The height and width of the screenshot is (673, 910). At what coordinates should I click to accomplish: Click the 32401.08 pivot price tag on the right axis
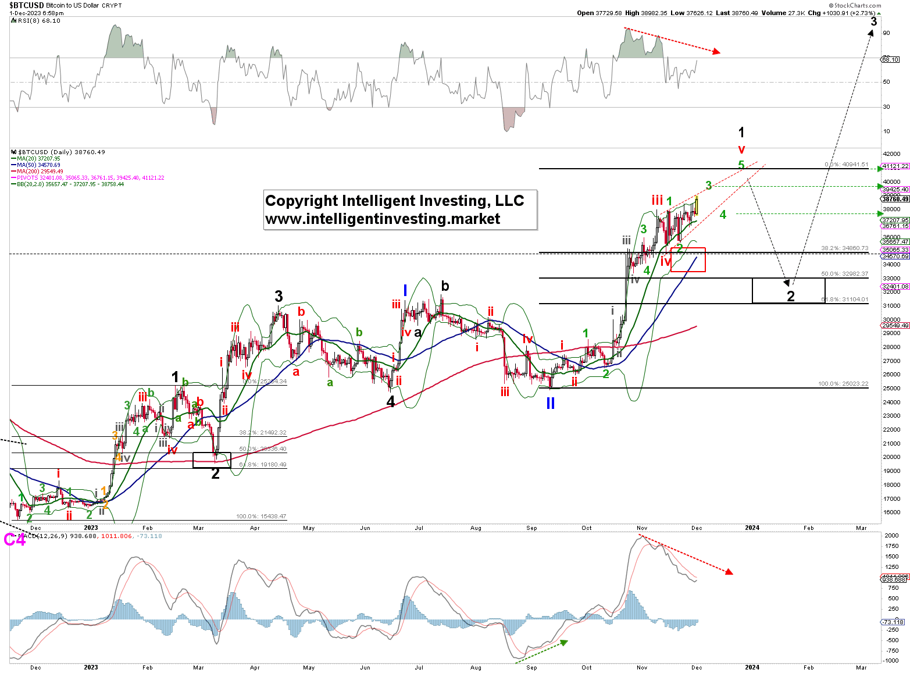coord(895,286)
